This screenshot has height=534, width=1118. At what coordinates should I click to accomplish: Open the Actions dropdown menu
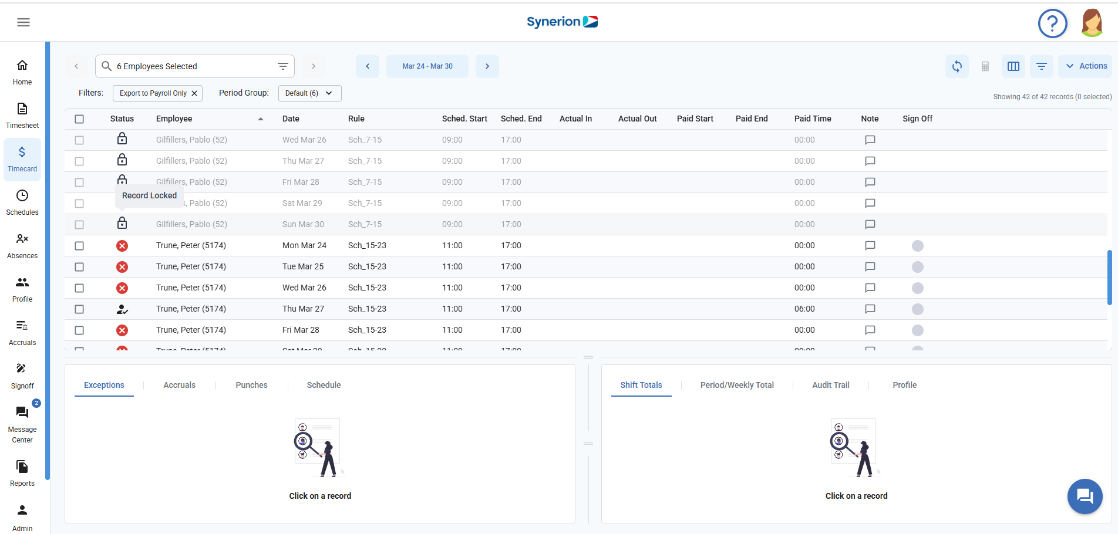click(1087, 66)
